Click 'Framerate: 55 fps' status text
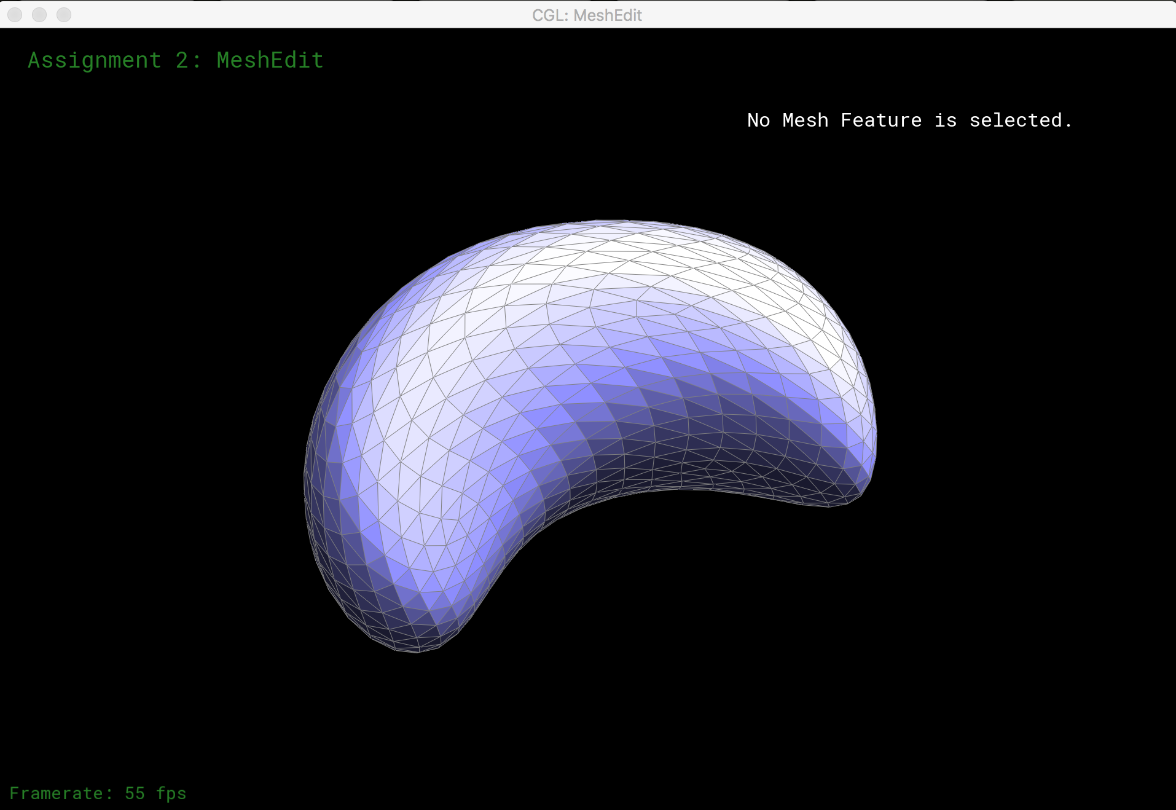 coord(98,793)
